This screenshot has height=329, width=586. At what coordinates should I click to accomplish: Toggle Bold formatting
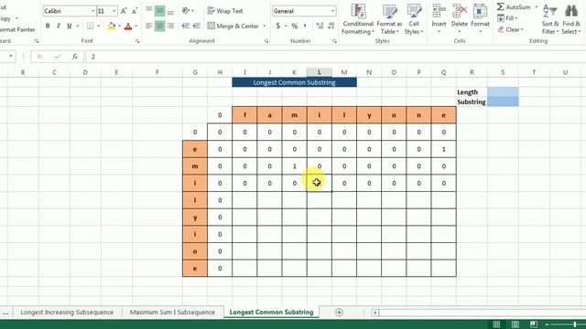click(x=48, y=27)
